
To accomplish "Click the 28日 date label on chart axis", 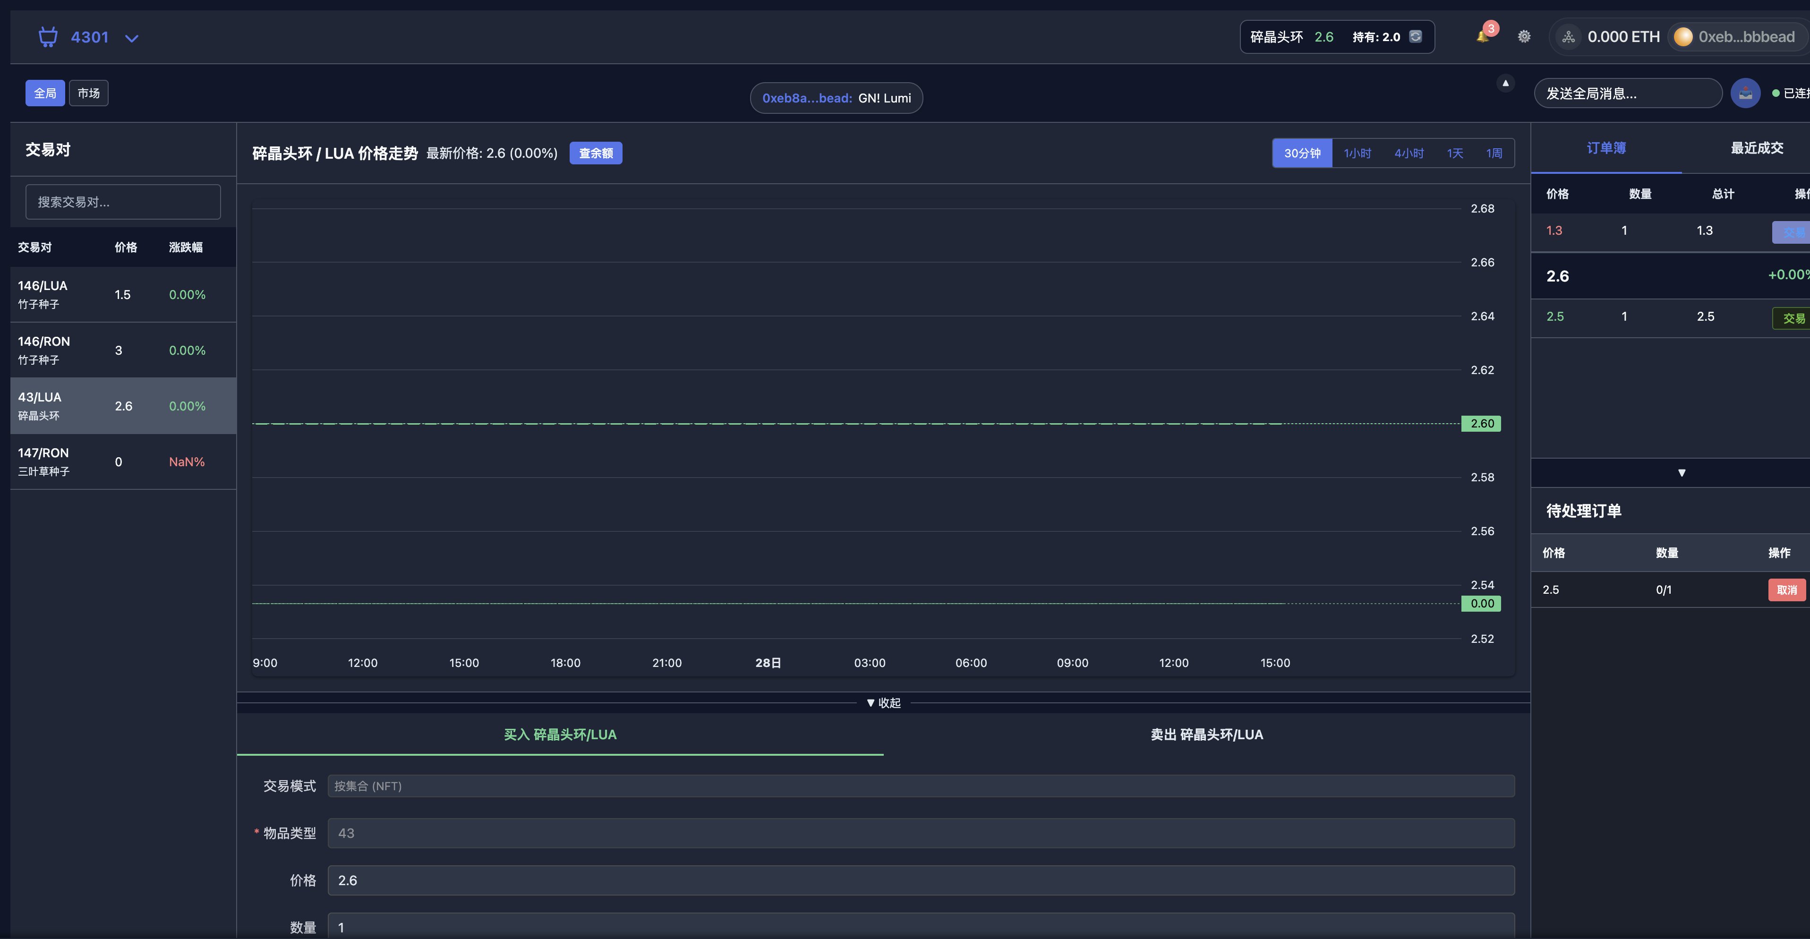I will 768,663.
